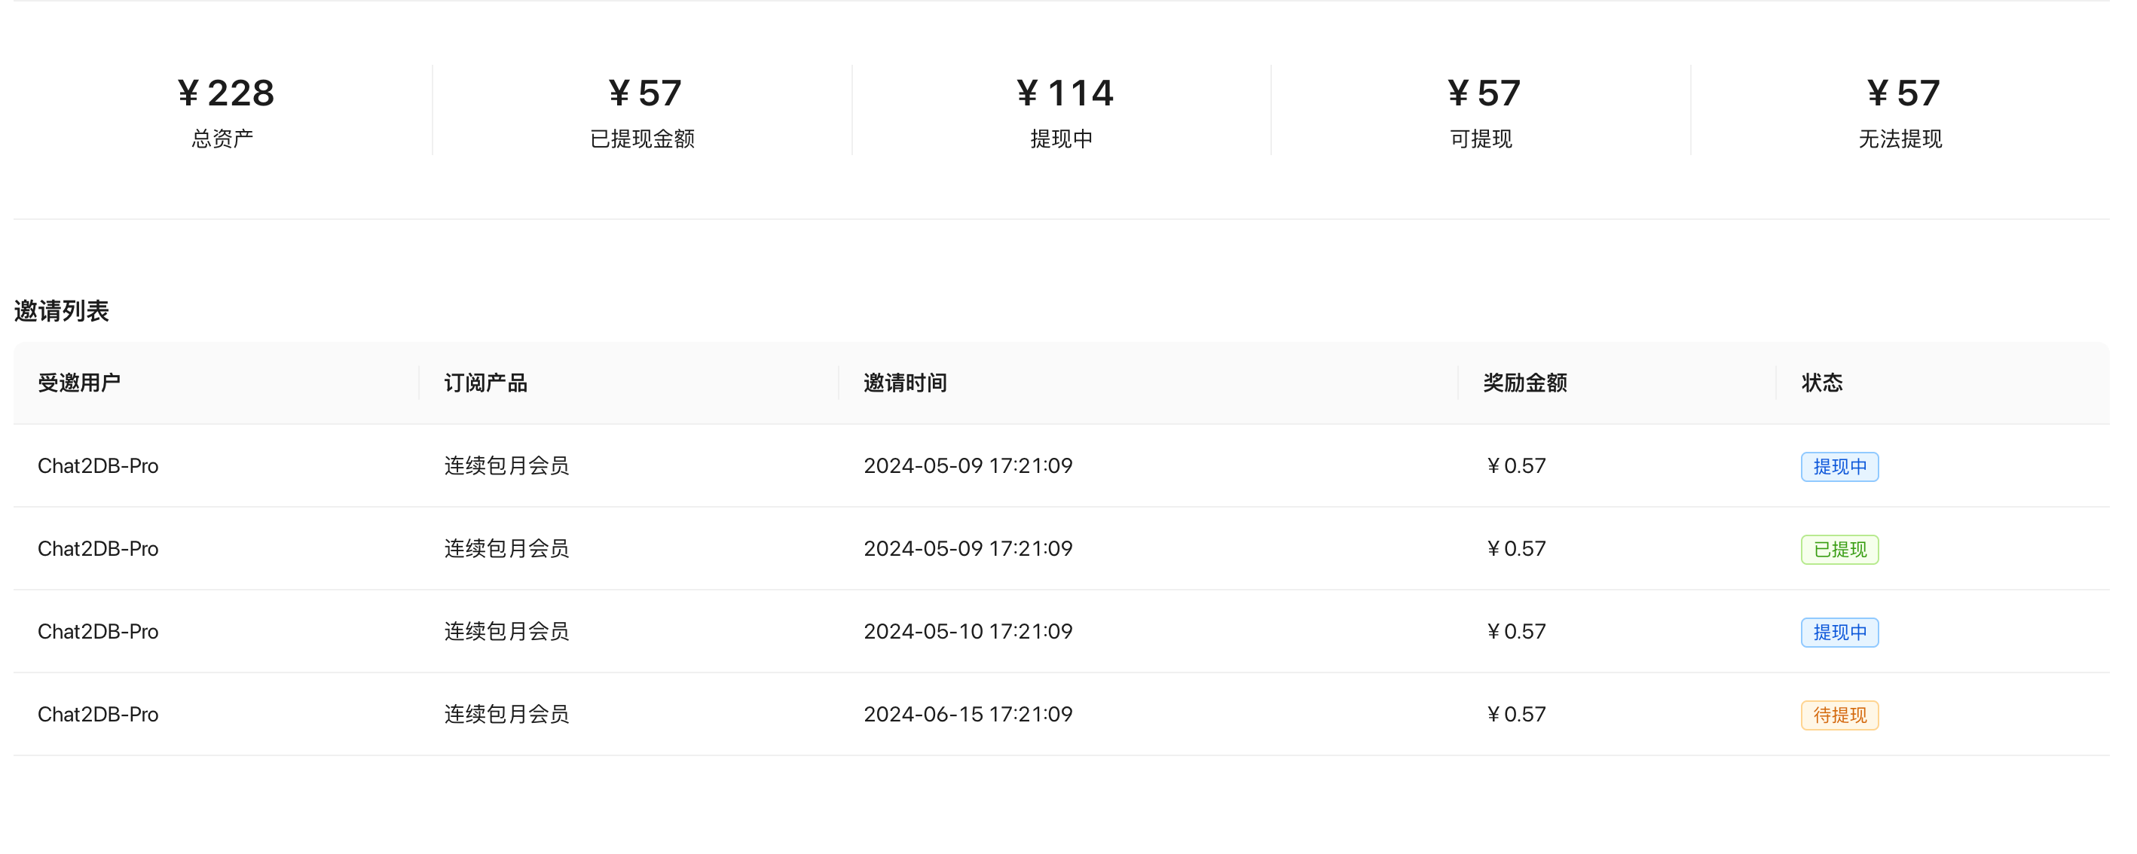Image resolution: width=2137 pixels, height=854 pixels.
Task: Select the 状态 column header
Action: pos(1822,383)
